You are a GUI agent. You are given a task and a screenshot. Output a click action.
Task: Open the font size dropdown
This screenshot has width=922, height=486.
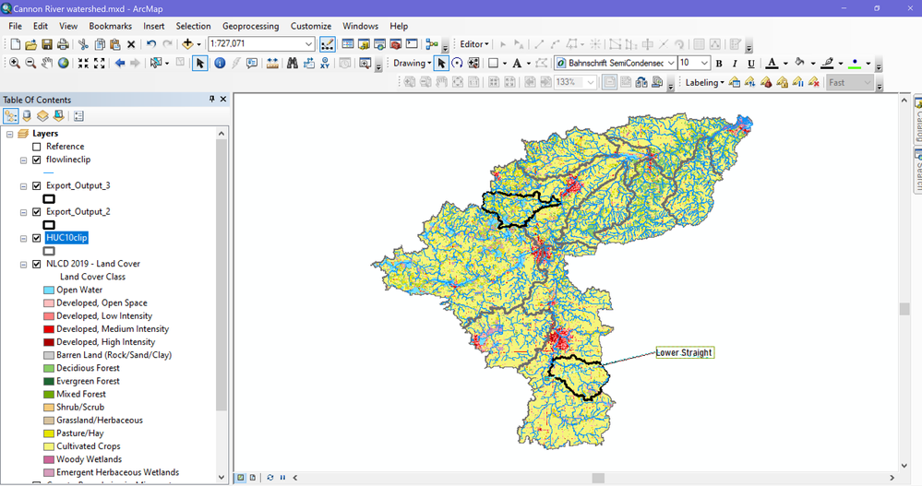(704, 64)
